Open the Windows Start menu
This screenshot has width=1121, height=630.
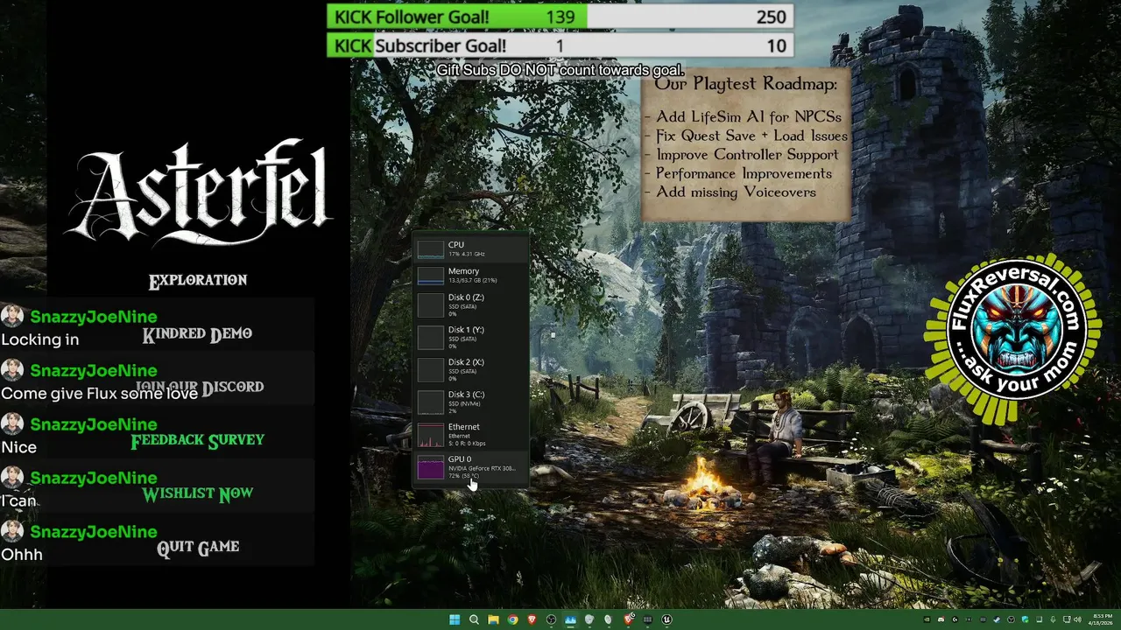pos(455,619)
